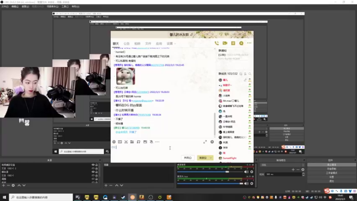Select group member SunsetFlight

pos(229,158)
